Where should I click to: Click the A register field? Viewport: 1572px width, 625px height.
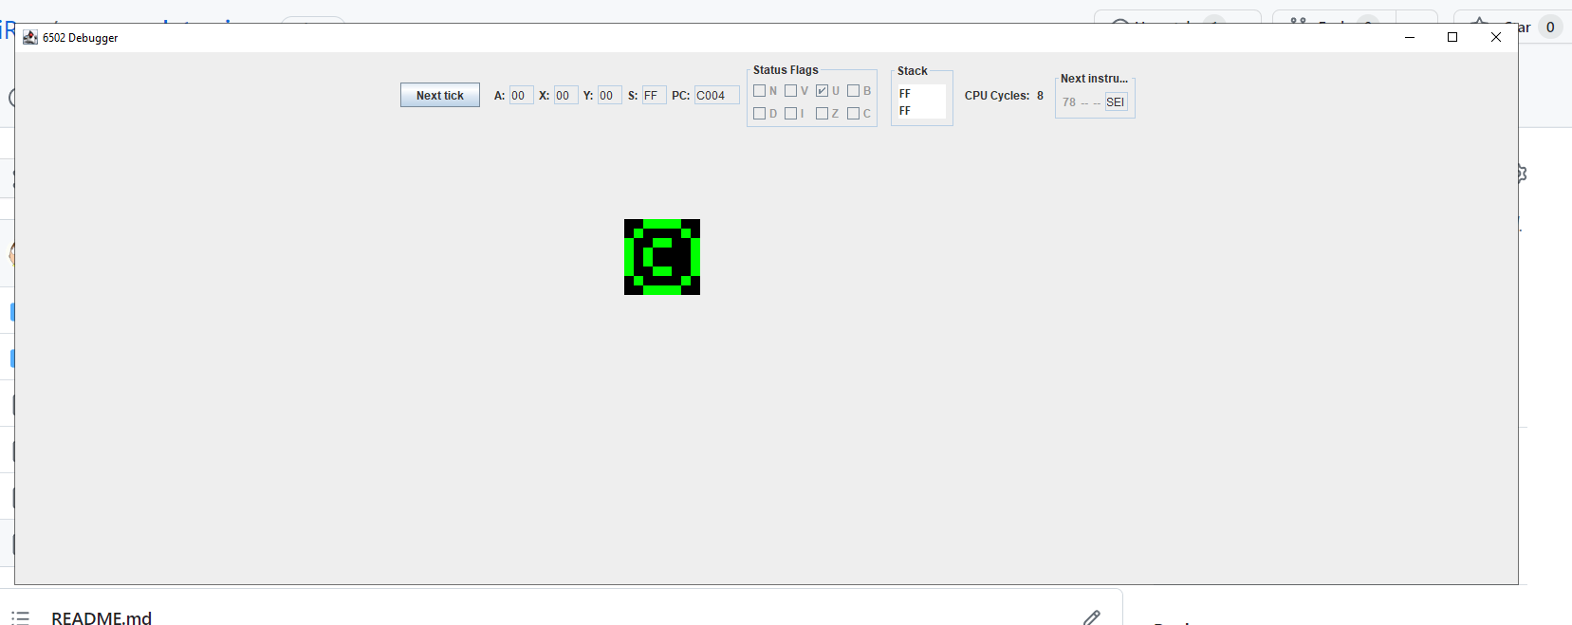pyautogui.click(x=521, y=95)
